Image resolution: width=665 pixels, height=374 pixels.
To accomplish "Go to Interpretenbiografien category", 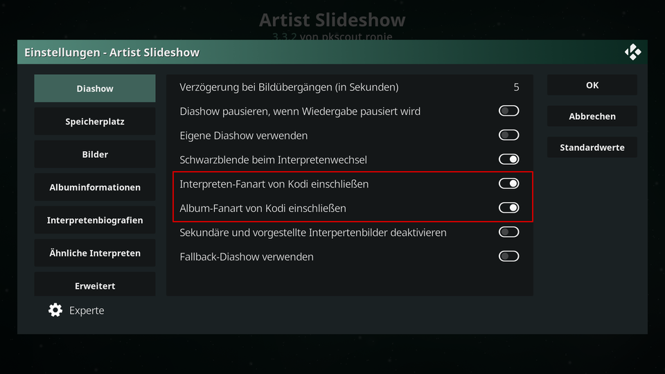I will pyautogui.click(x=95, y=220).
